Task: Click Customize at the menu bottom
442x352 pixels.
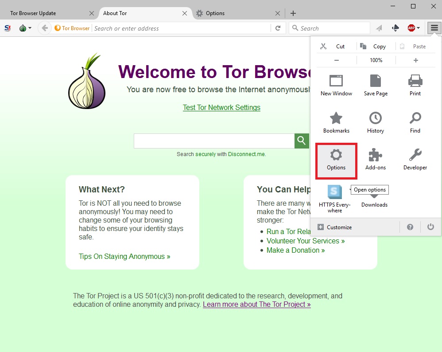Action: tap(335, 227)
